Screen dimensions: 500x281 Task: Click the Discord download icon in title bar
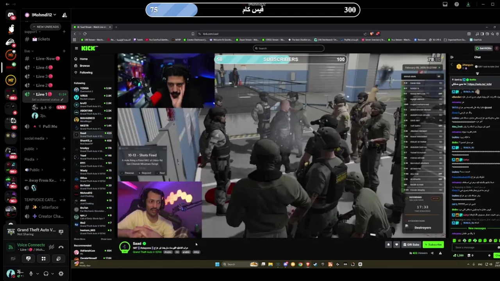(468, 4)
